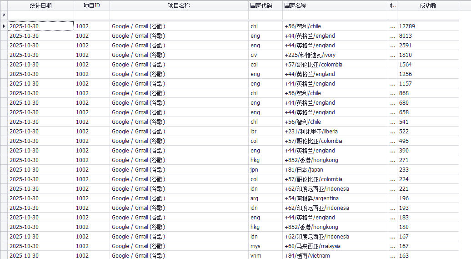
Task: Select the success count cell 271
Action: (428, 160)
